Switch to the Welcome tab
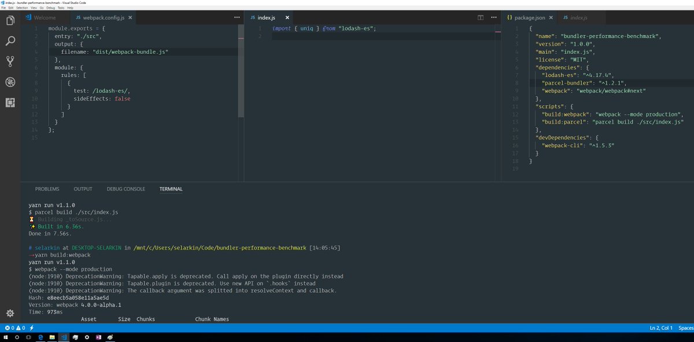 (45, 18)
